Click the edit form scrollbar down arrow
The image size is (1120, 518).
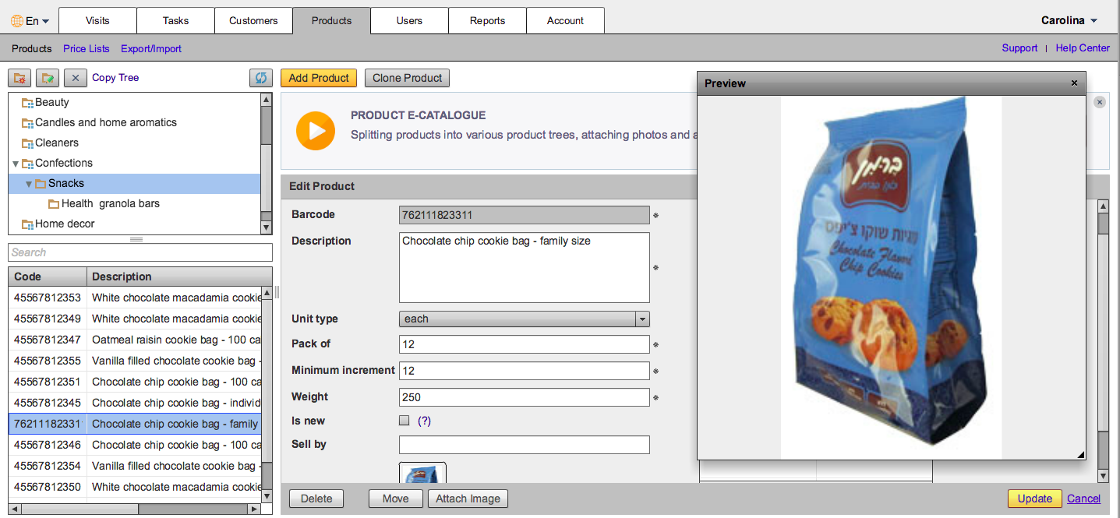(1103, 476)
